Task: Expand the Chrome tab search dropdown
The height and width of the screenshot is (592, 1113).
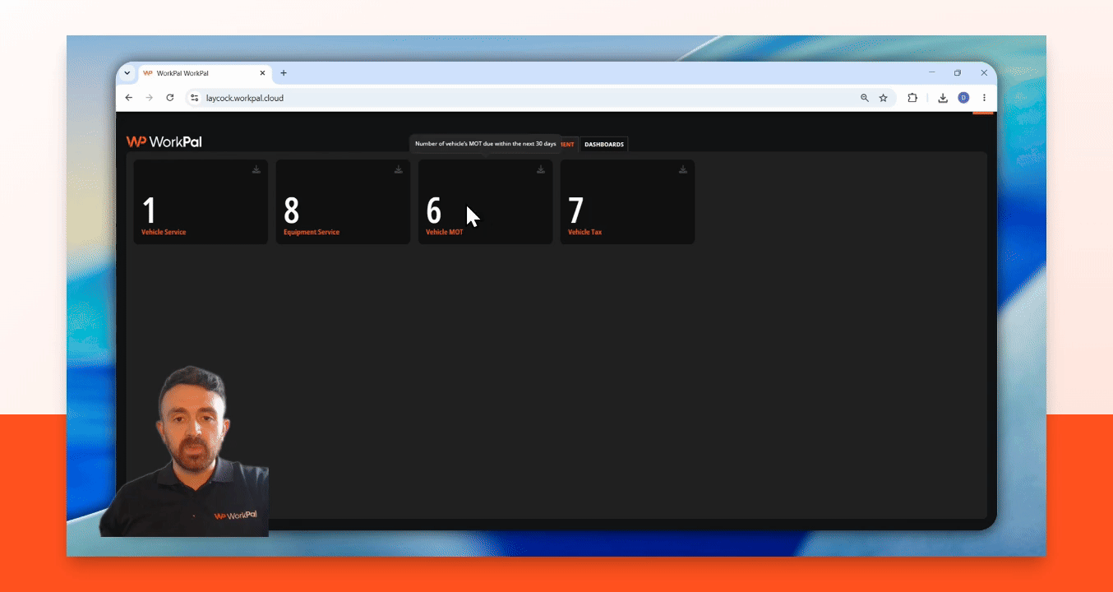Action: tap(127, 73)
